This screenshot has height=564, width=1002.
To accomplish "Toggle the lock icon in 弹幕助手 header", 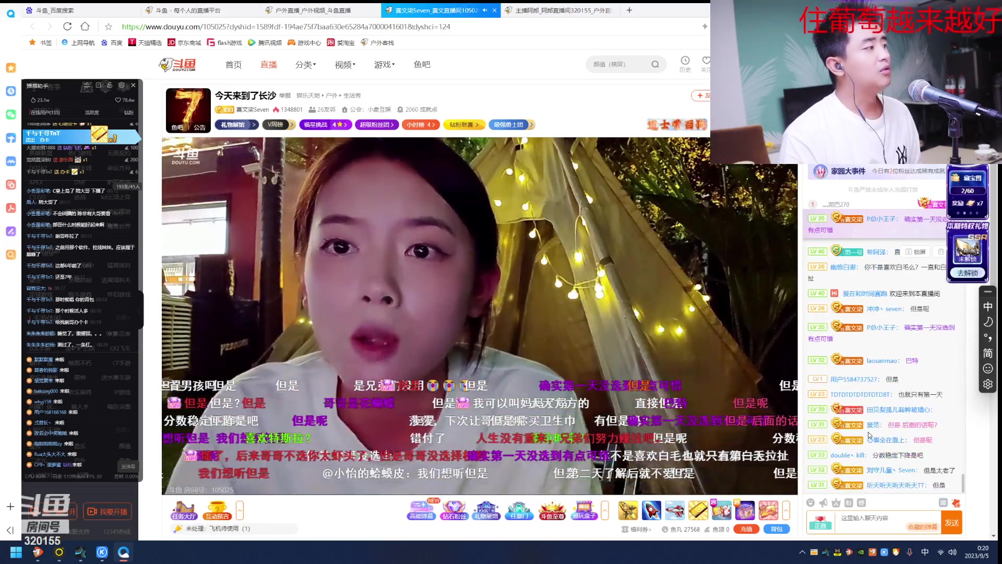I will 110,85.
